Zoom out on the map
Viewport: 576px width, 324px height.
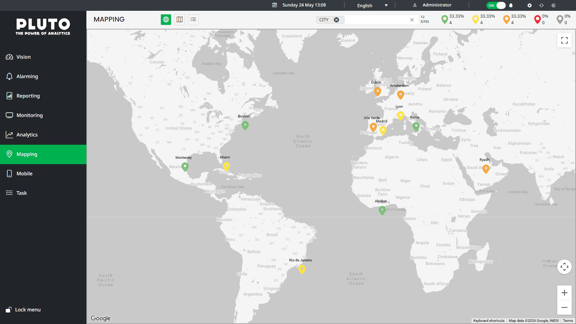point(564,307)
